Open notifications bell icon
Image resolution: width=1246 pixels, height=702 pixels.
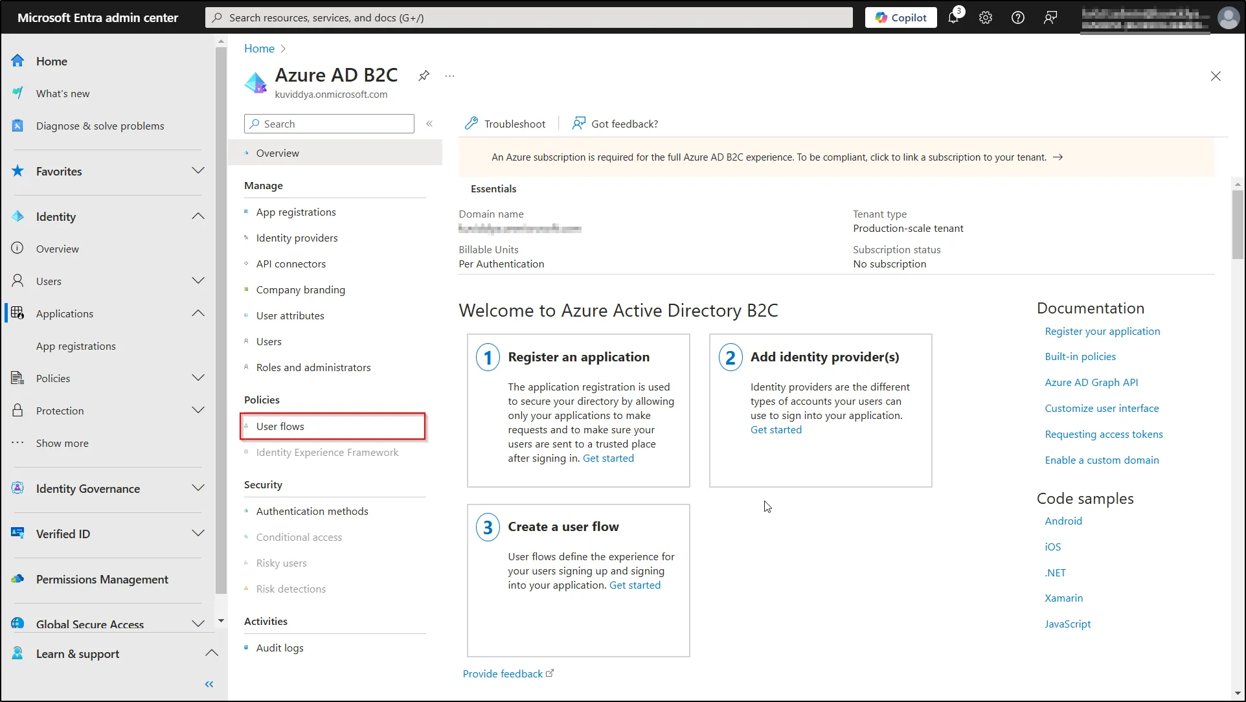pyautogui.click(x=953, y=17)
